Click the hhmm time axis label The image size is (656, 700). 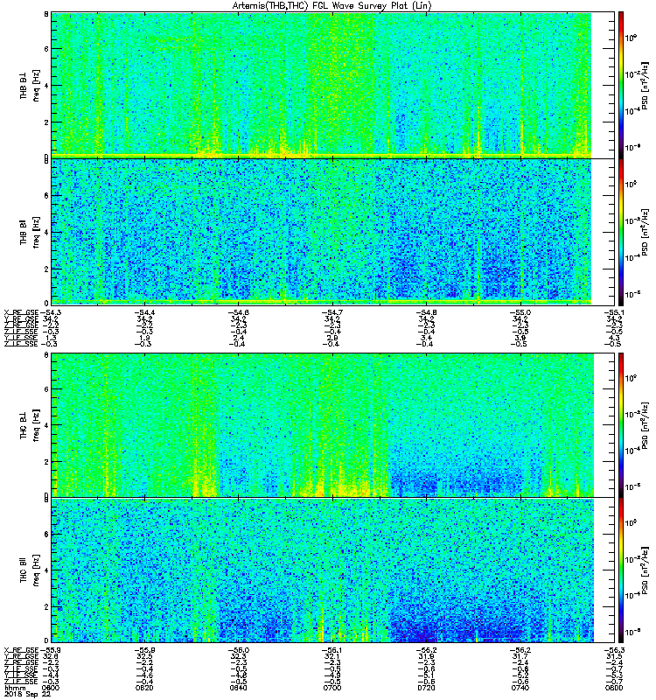(15, 688)
